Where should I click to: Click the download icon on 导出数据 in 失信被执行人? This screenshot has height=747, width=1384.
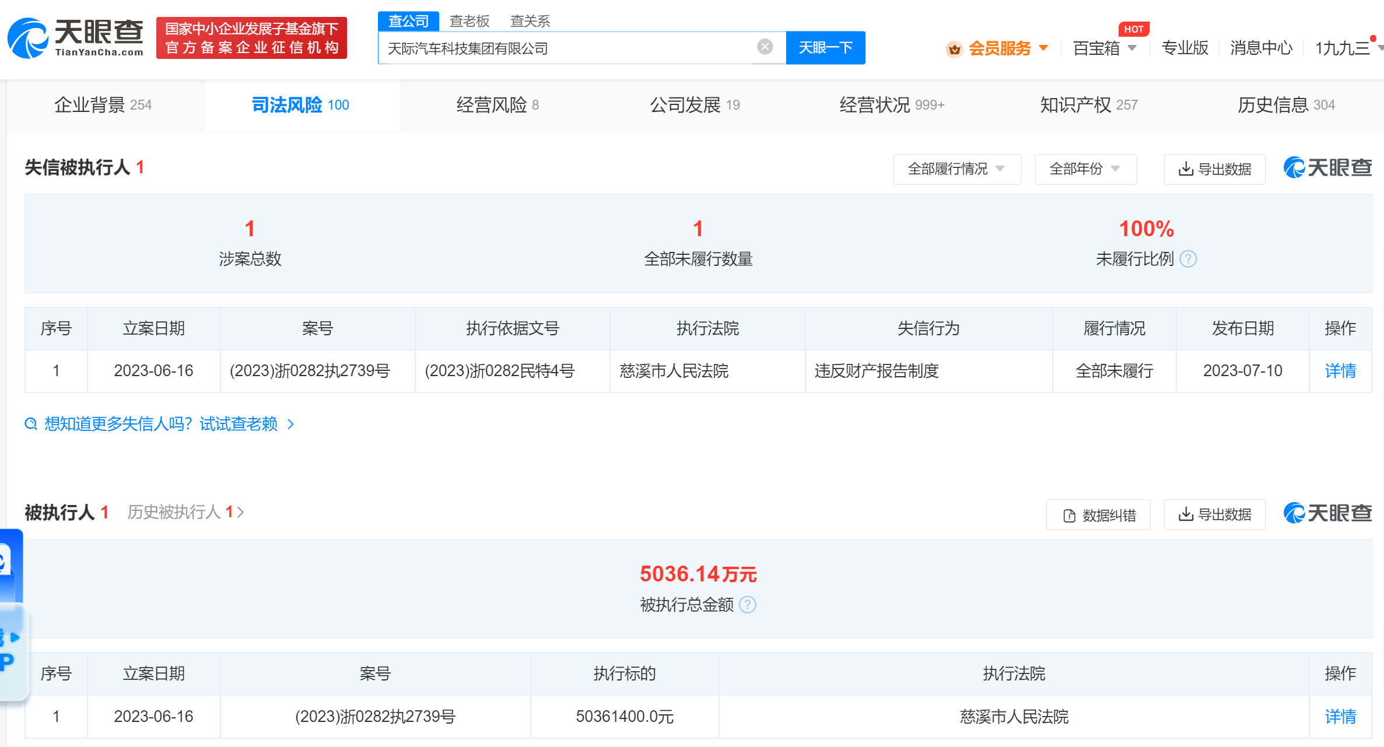point(1185,169)
